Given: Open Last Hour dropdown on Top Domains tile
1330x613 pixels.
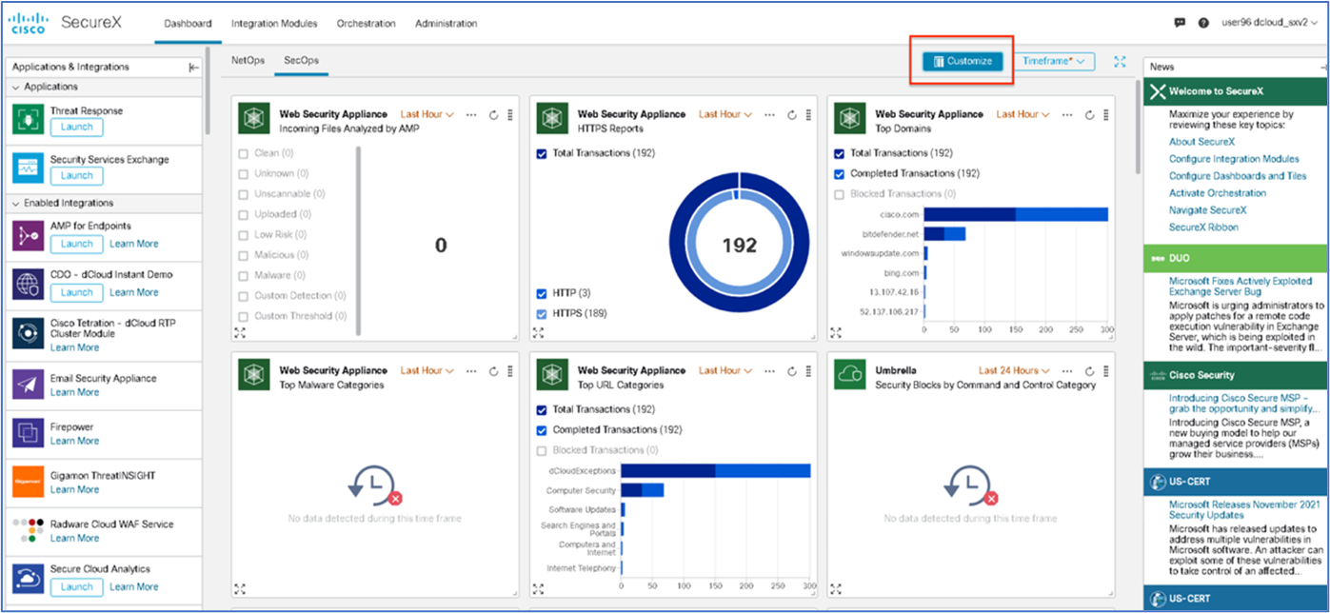Looking at the screenshot, I should coord(1023,114).
